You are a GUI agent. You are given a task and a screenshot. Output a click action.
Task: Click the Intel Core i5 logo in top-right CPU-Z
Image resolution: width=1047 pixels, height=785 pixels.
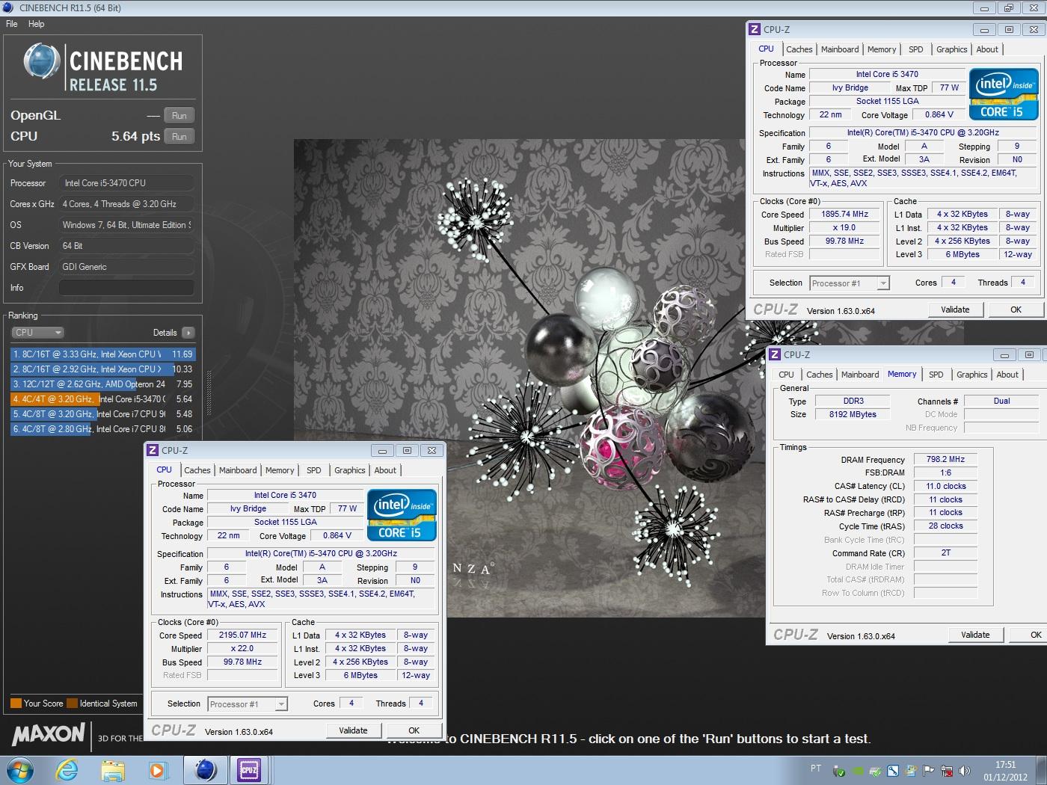(x=1004, y=94)
